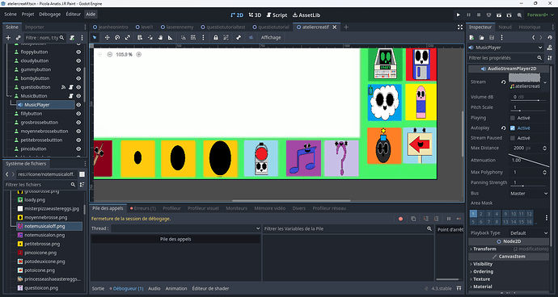Toggle distraction-free mode
The width and height of the screenshot is (558, 297).
pos(460,27)
